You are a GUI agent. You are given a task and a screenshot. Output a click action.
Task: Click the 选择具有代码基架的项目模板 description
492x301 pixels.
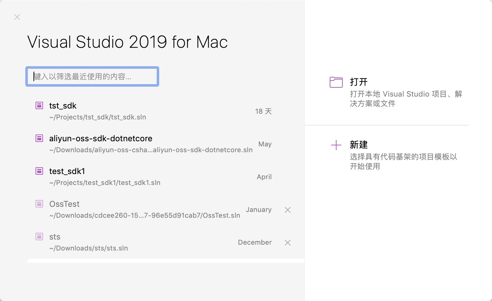coord(404,161)
